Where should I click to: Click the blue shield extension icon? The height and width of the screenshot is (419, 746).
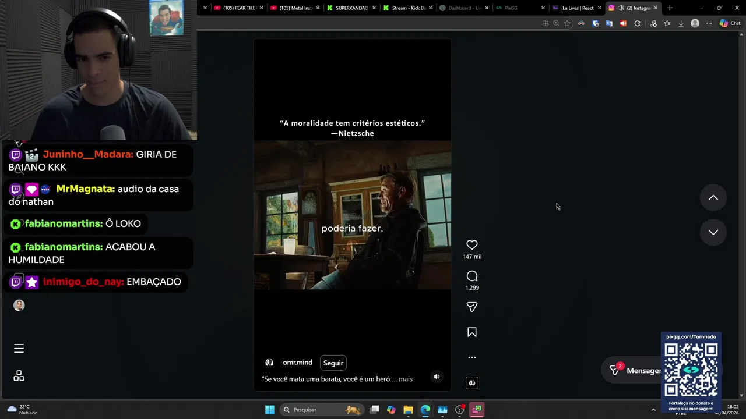click(595, 23)
